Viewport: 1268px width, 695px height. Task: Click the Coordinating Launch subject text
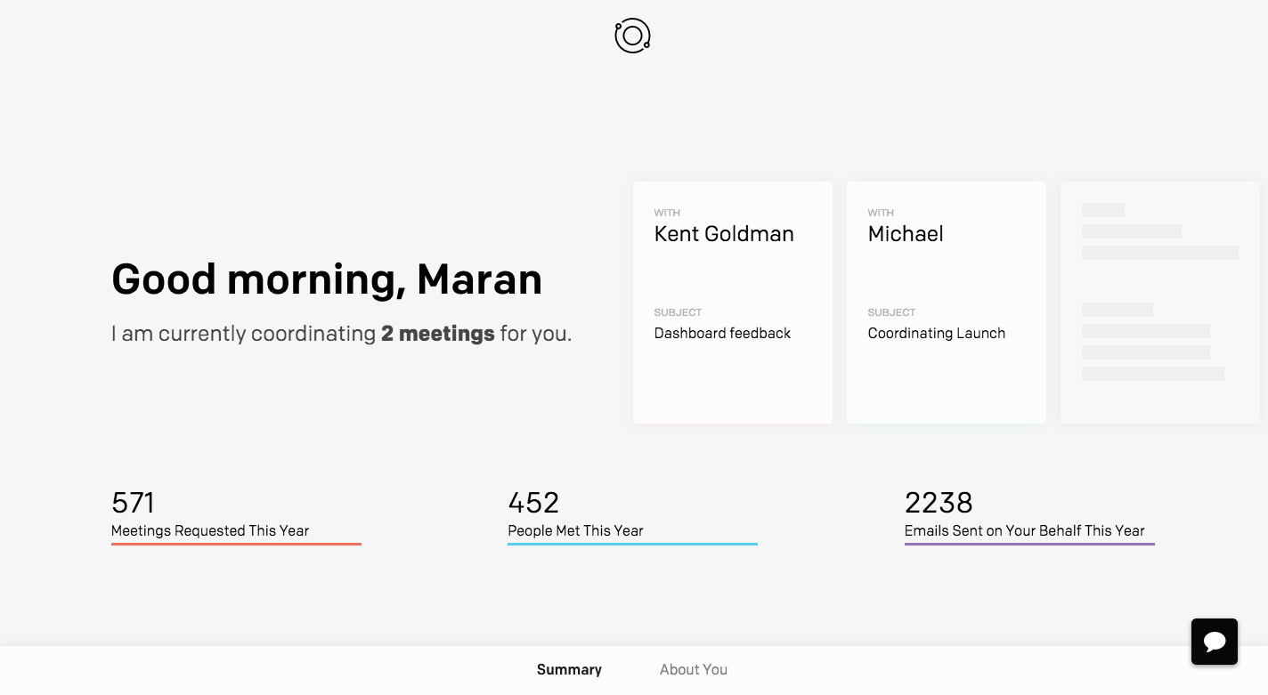click(x=937, y=333)
